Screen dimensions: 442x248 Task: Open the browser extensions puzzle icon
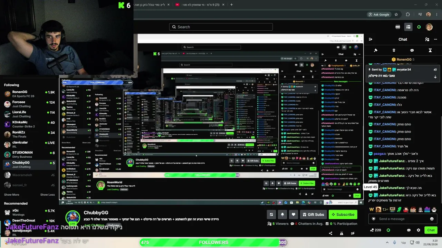pyautogui.click(x=408, y=14)
